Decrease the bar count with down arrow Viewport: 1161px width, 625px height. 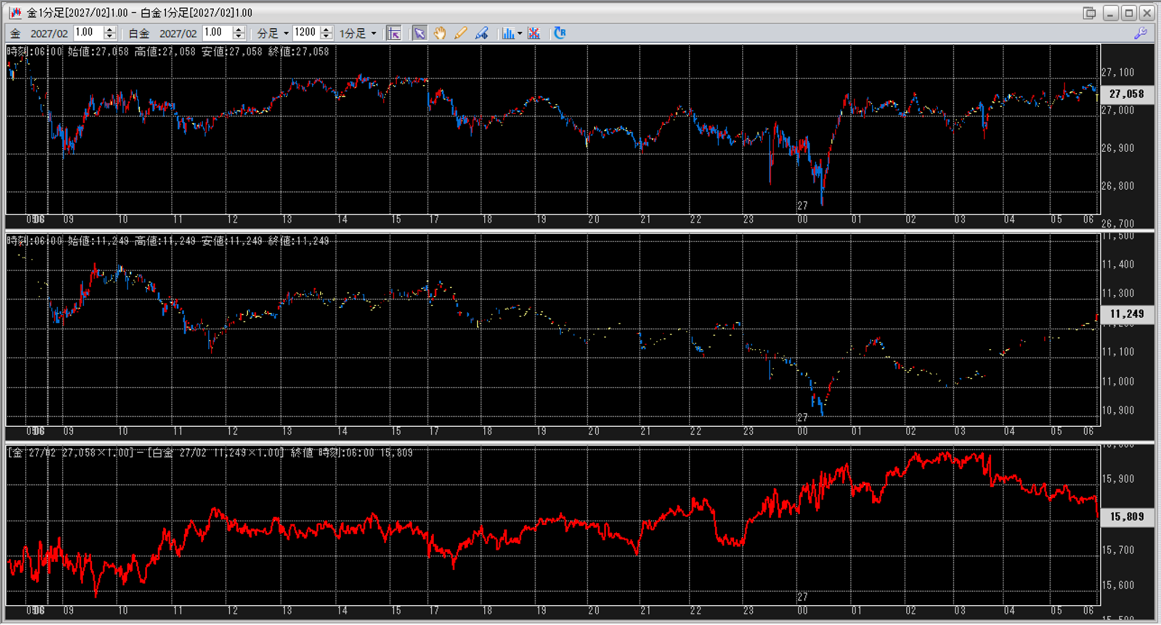327,36
